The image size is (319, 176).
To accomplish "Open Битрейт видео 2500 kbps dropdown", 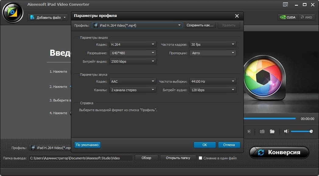I will [x=133, y=61].
